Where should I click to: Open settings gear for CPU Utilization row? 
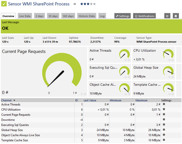pyautogui.click(x=164, y=109)
